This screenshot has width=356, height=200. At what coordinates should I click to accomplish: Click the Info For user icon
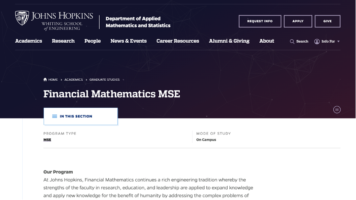(x=317, y=41)
